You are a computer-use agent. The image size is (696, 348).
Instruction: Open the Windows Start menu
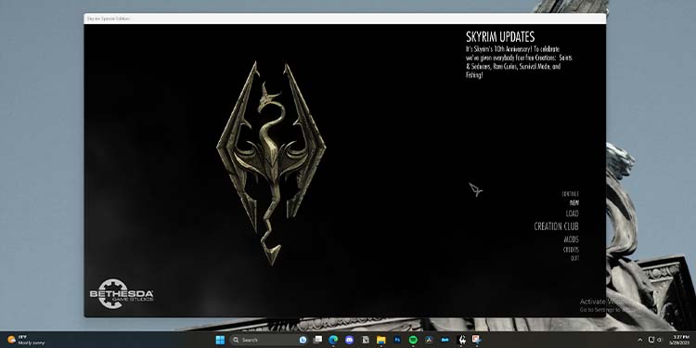[x=220, y=340]
